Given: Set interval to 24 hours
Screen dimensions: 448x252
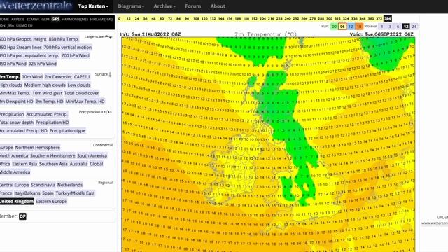Looking at the screenshot, I should pyautogui.click(x=414, y=27).
